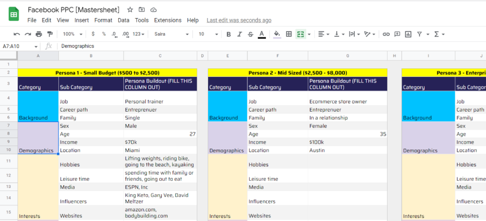Open the View menu
Image resolution: width=486 pixels, height=221 pixels.
click(x=63, y=20)
